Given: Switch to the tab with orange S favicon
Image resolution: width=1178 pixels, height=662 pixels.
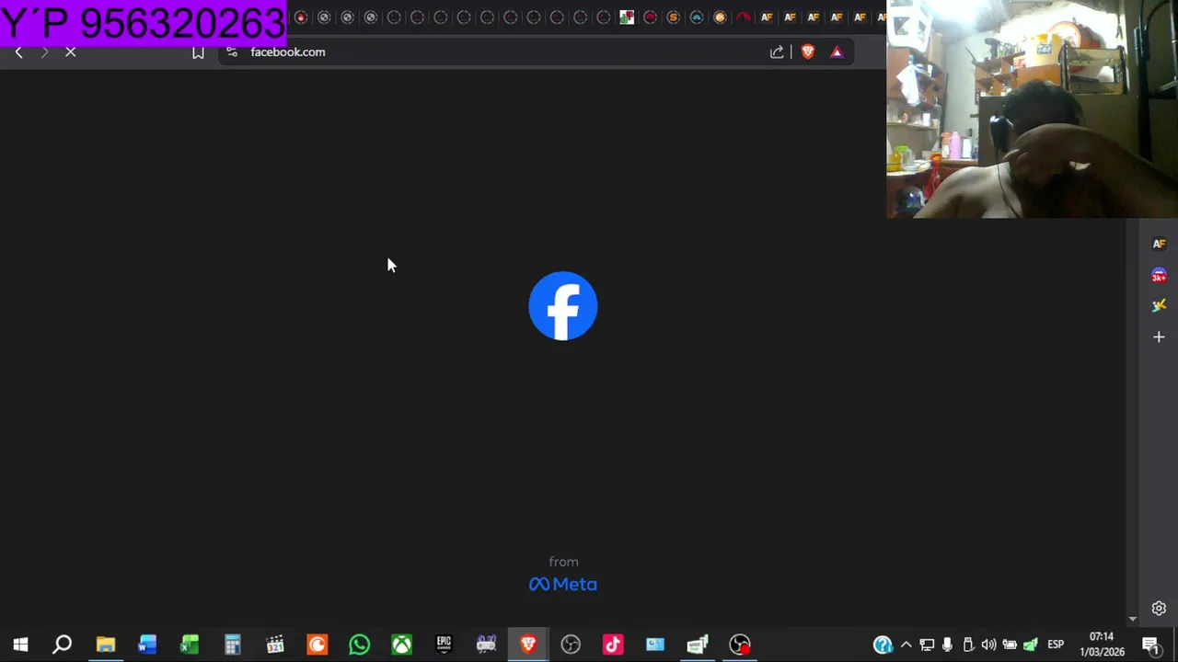Looking at the screenshot, I should 674,17.
